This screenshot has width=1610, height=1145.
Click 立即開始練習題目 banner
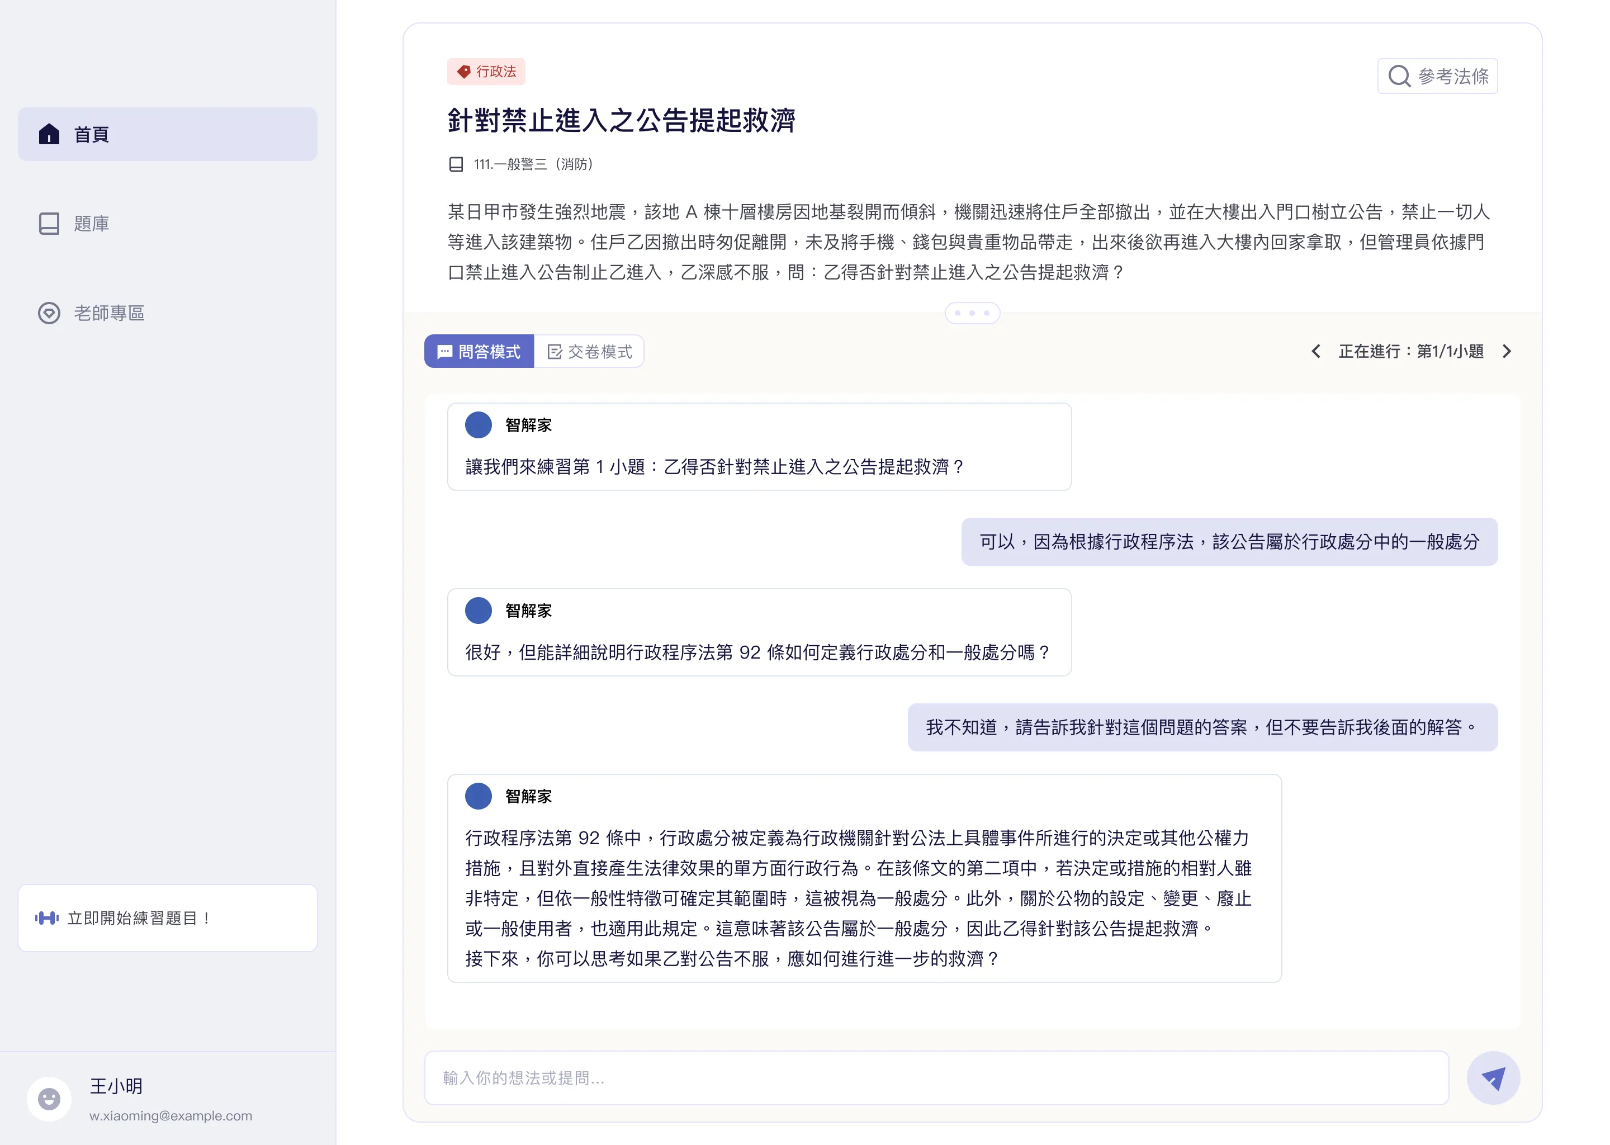tap(167, 917)
